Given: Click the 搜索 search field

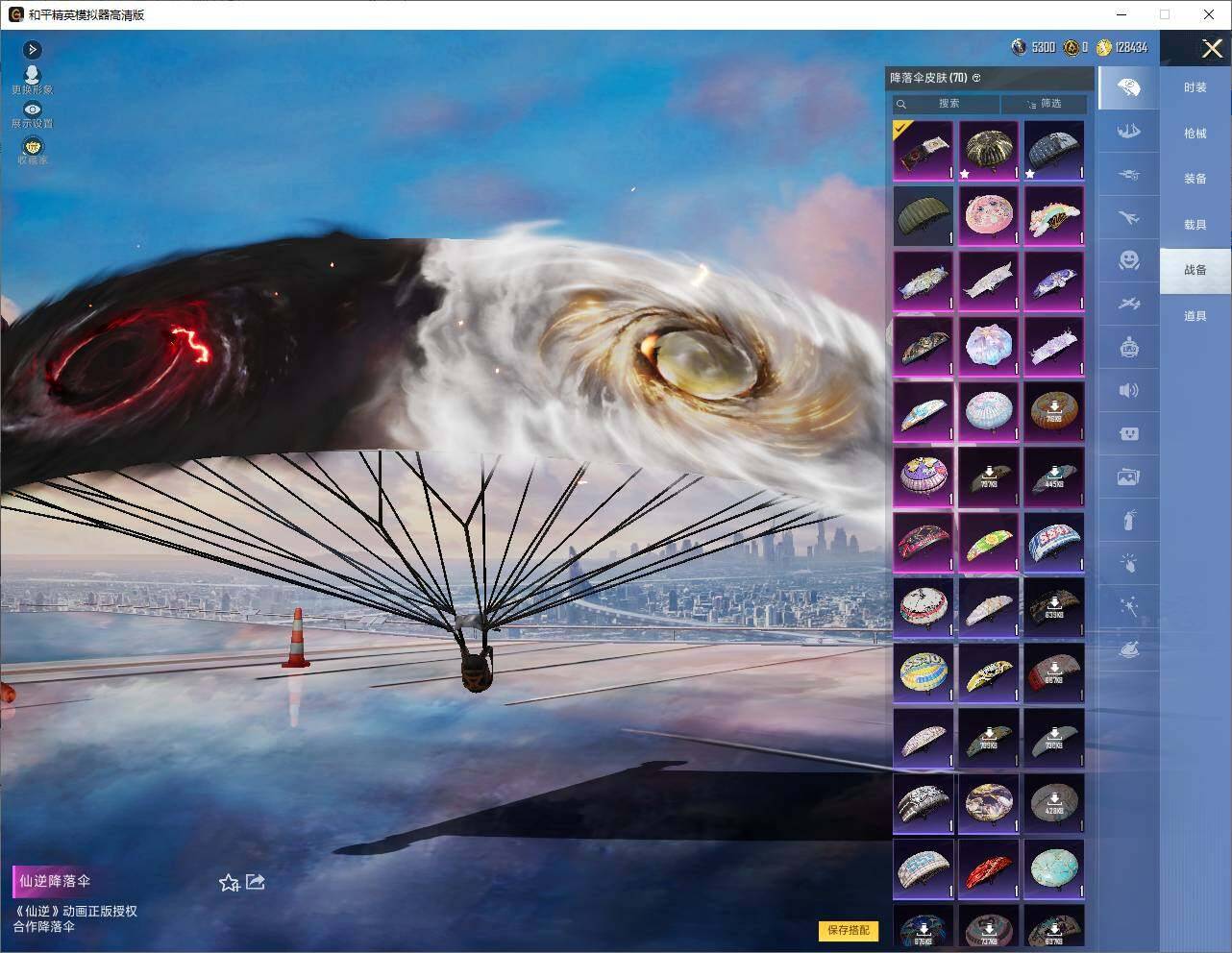Looking at the screenshot, I should (x=946, y=104).
